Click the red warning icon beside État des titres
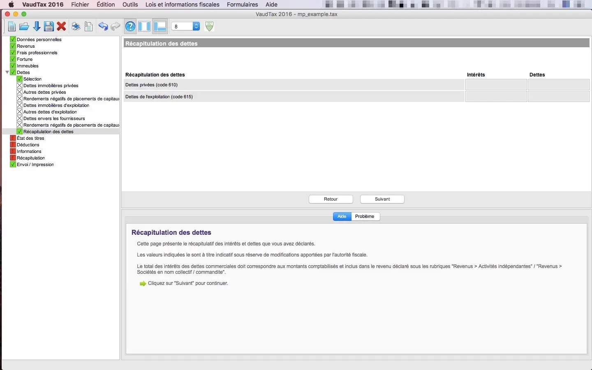The width and height of the screenshot is (592, 370). point(13,138)
